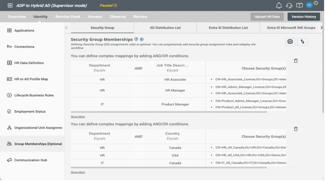Open Version History
Screen dimensions: 325x181
(304, 17)
